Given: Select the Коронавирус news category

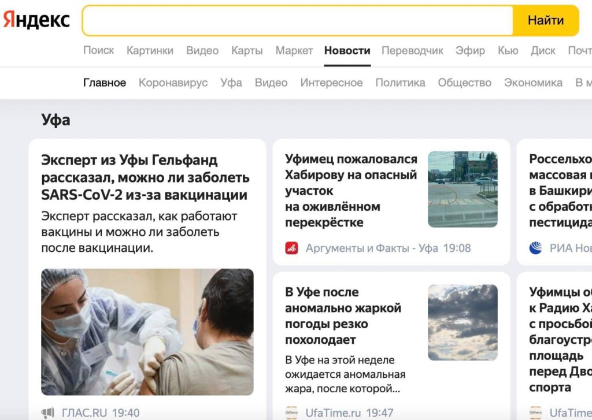Looking at the screenshot, I should pos(173,83).
